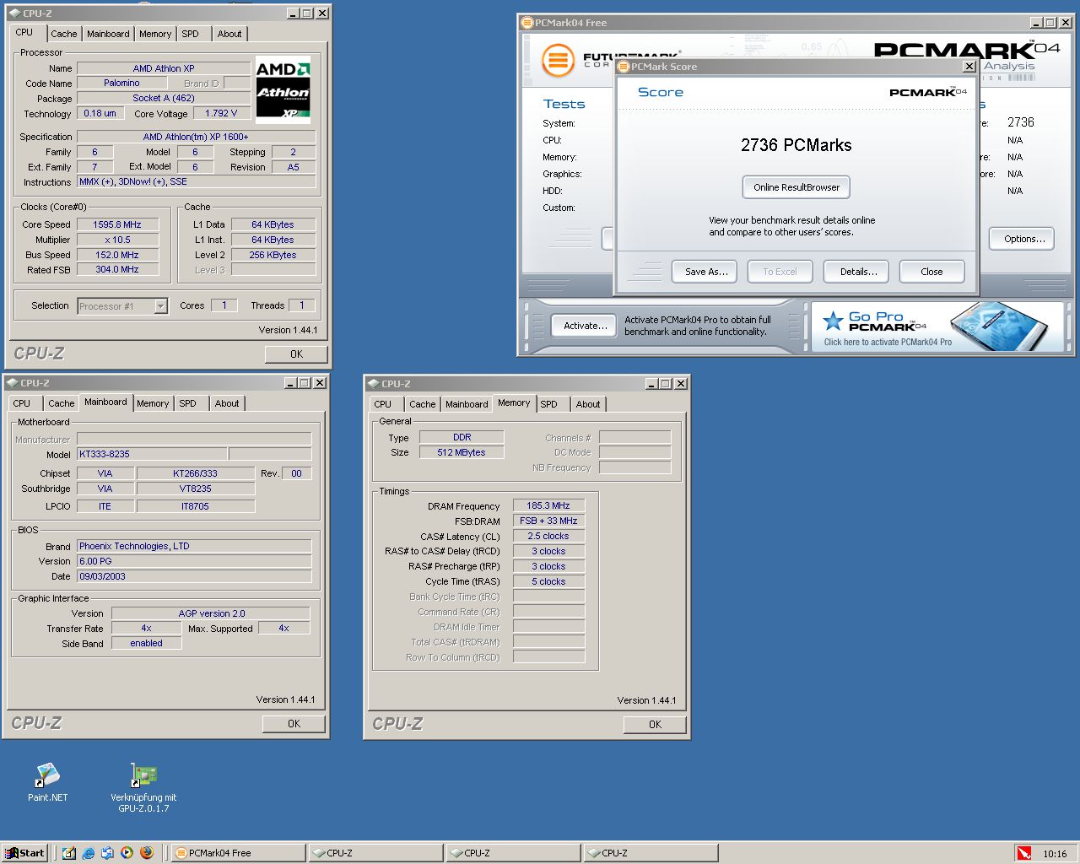
Task: Open the About tab in CPU window
Action: (x=229, y=34)
